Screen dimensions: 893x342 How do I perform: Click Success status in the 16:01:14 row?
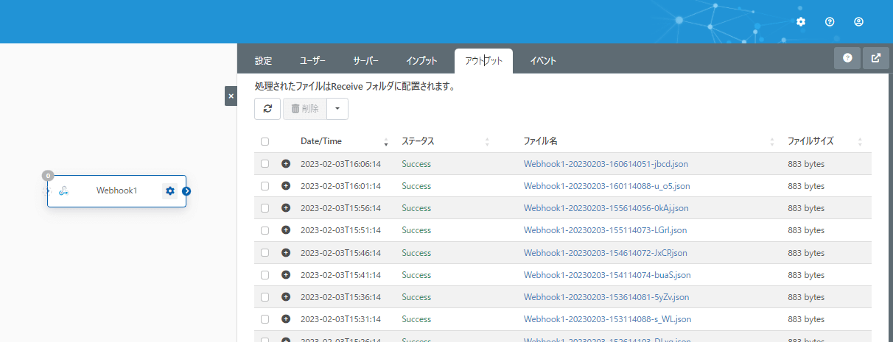pos(416,186)
